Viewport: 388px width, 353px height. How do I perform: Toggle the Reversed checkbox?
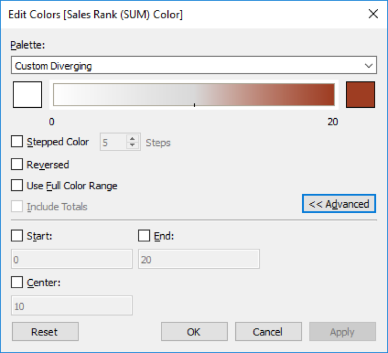tap(18, 164)
